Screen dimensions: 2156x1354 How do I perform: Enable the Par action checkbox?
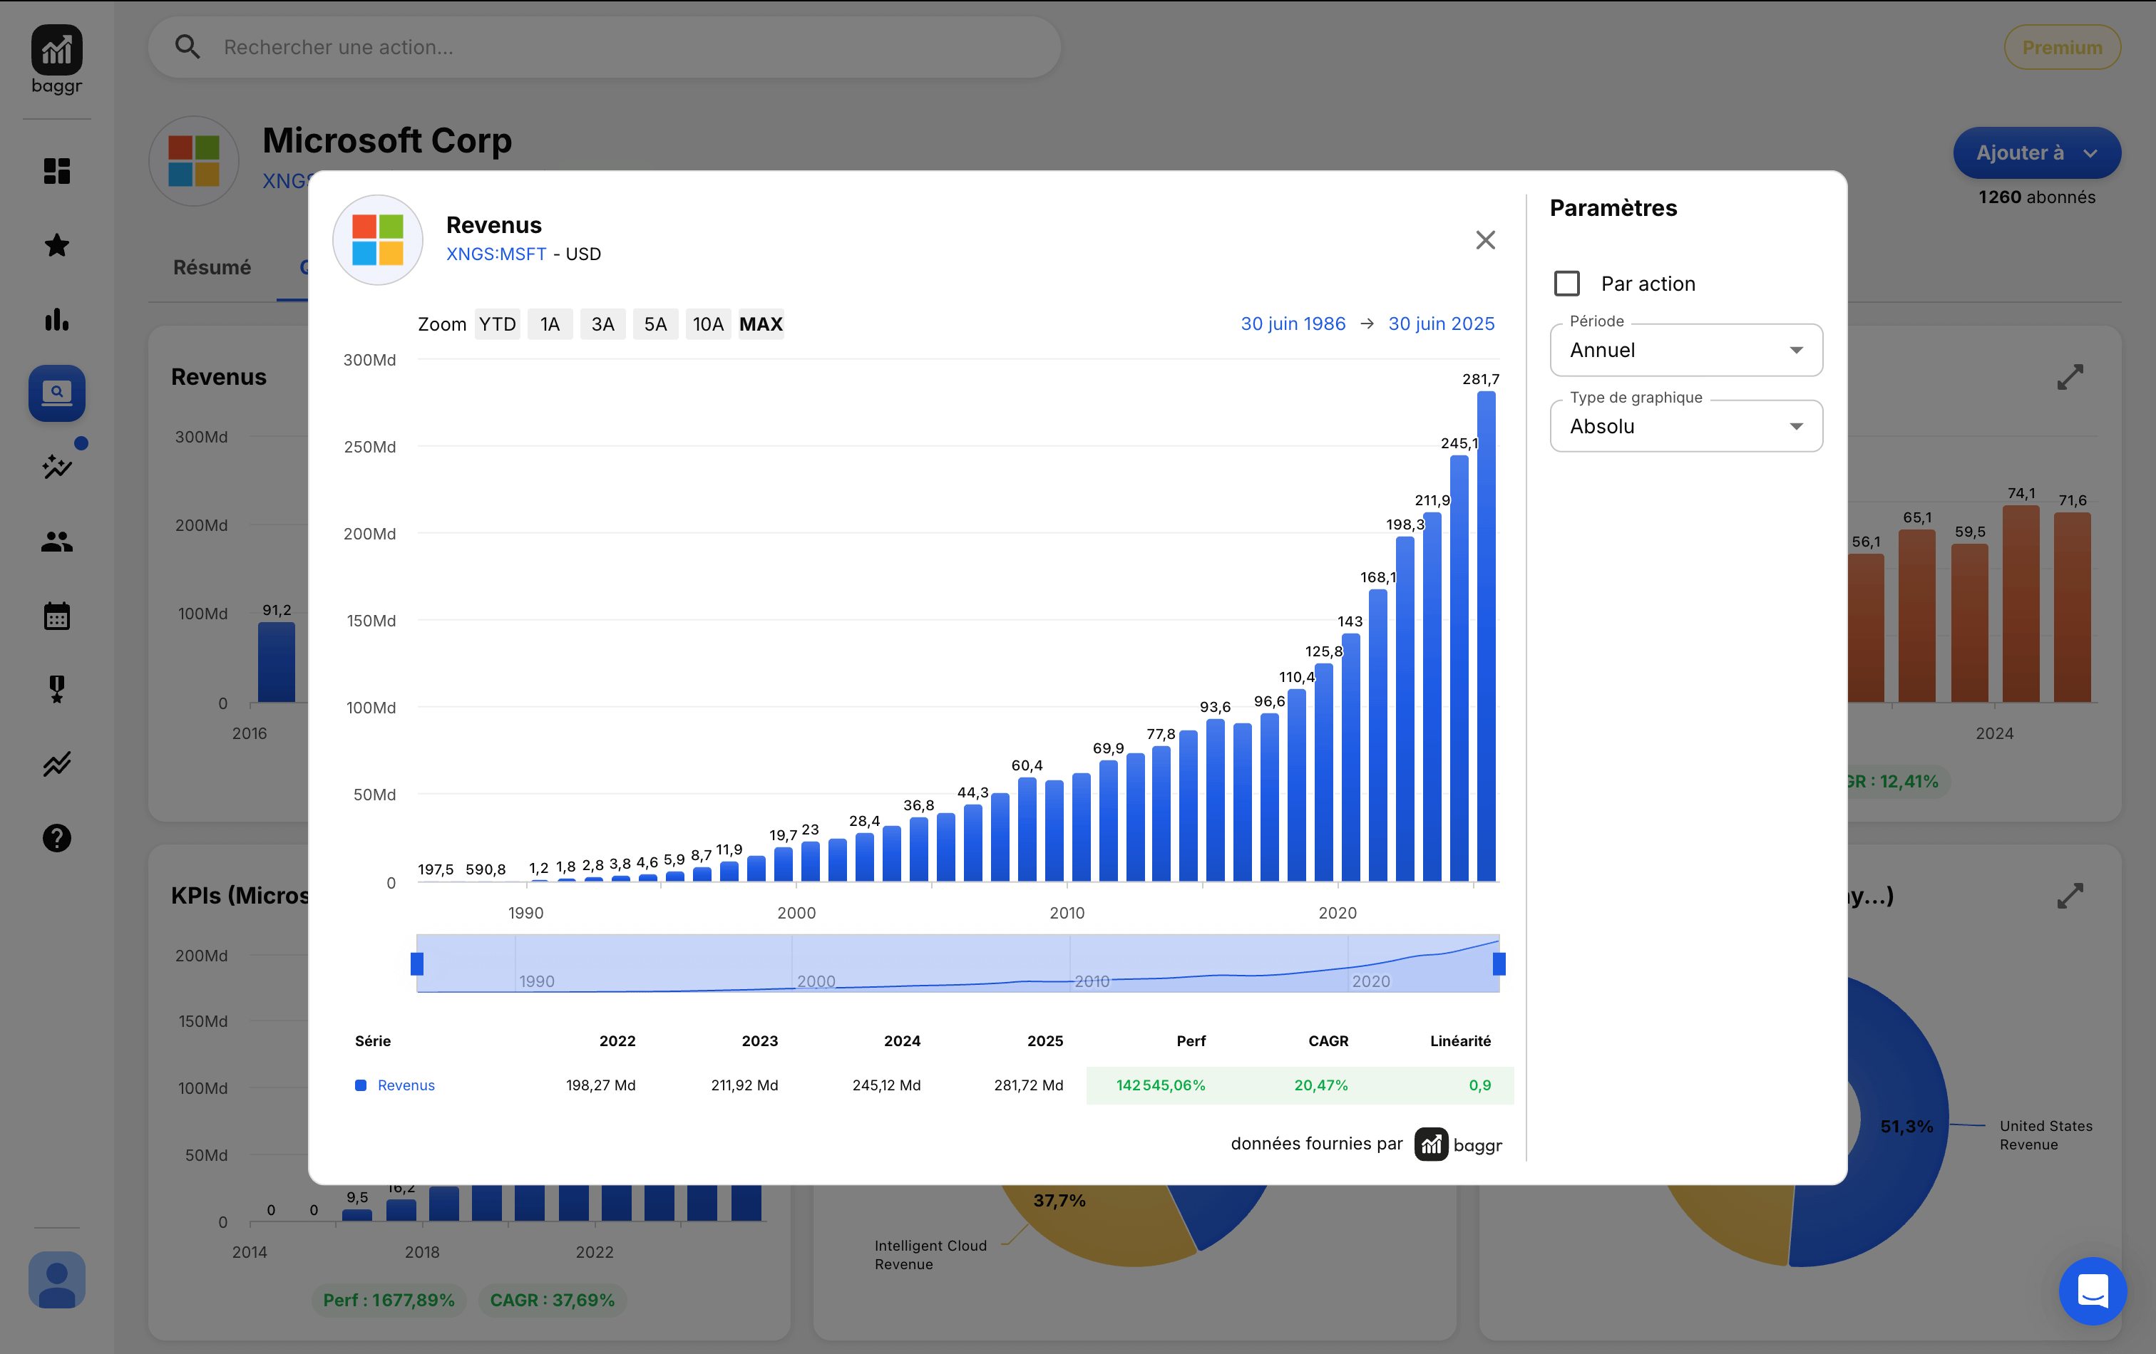(1567, 284)
